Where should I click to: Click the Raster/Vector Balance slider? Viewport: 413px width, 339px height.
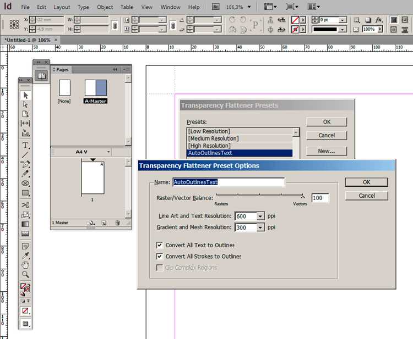[x=259, y=195]
